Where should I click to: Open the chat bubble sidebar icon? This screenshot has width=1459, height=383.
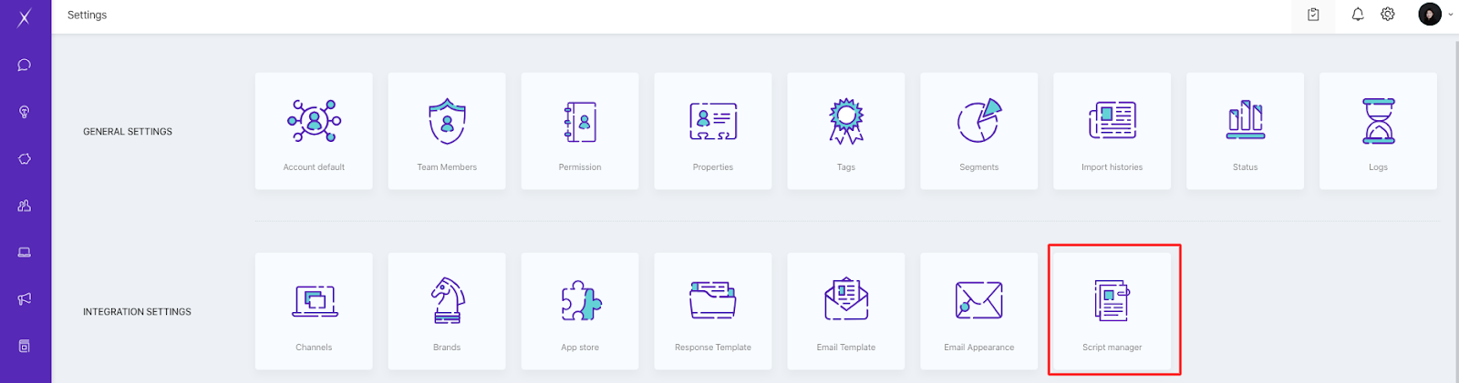(25, 65)
